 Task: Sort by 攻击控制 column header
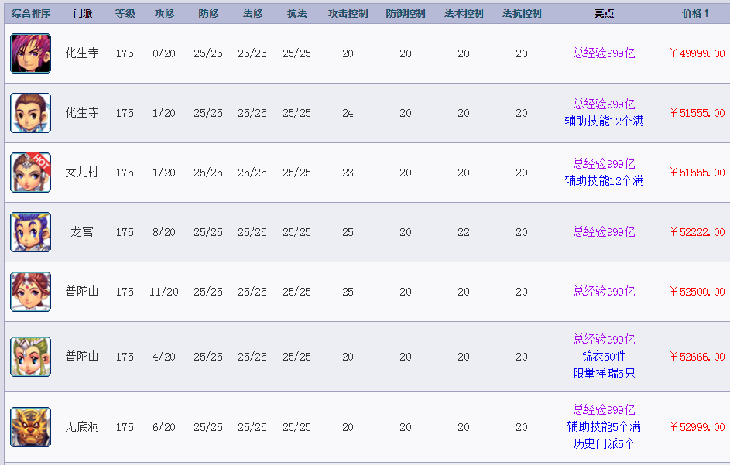point(348,13)
